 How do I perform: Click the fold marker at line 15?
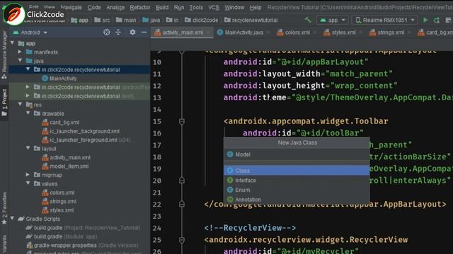[x=182, y=121]
